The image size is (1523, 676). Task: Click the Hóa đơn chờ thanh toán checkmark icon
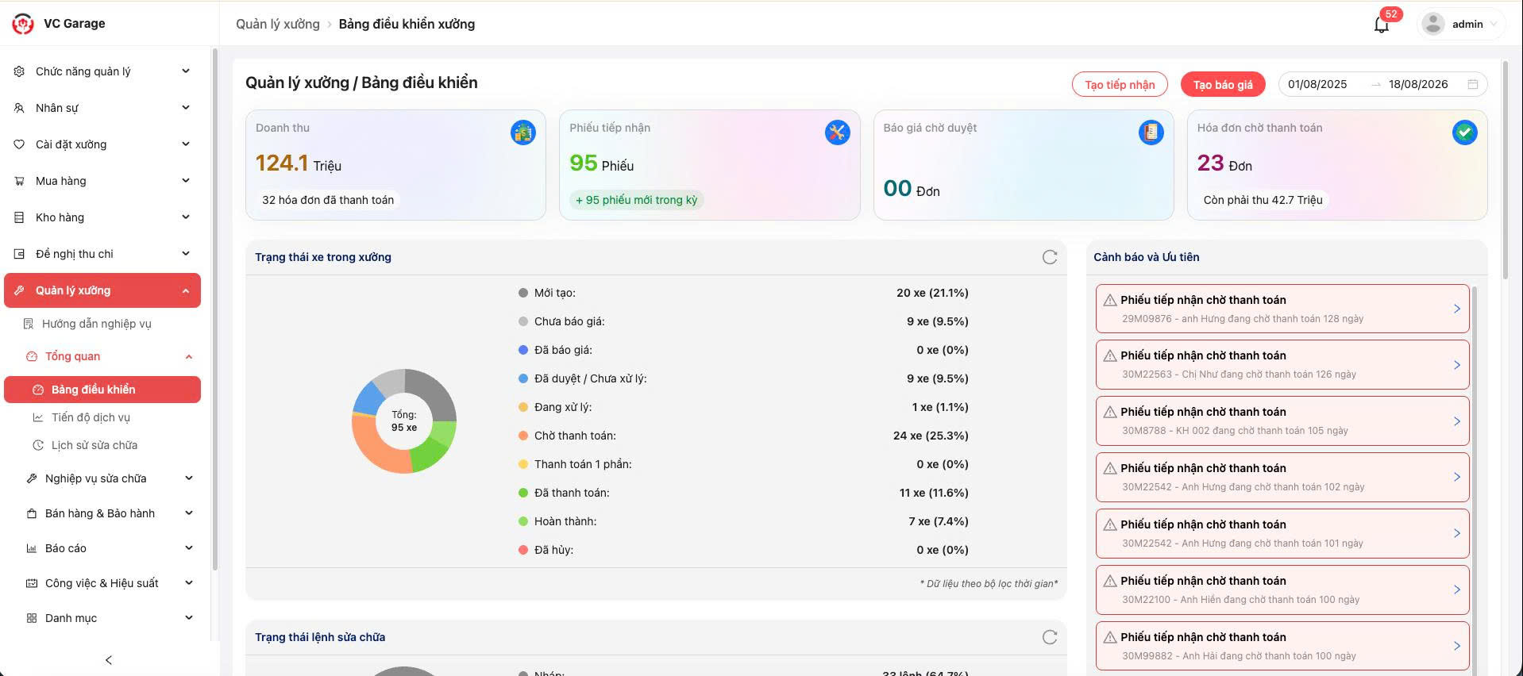point(1464,133)
